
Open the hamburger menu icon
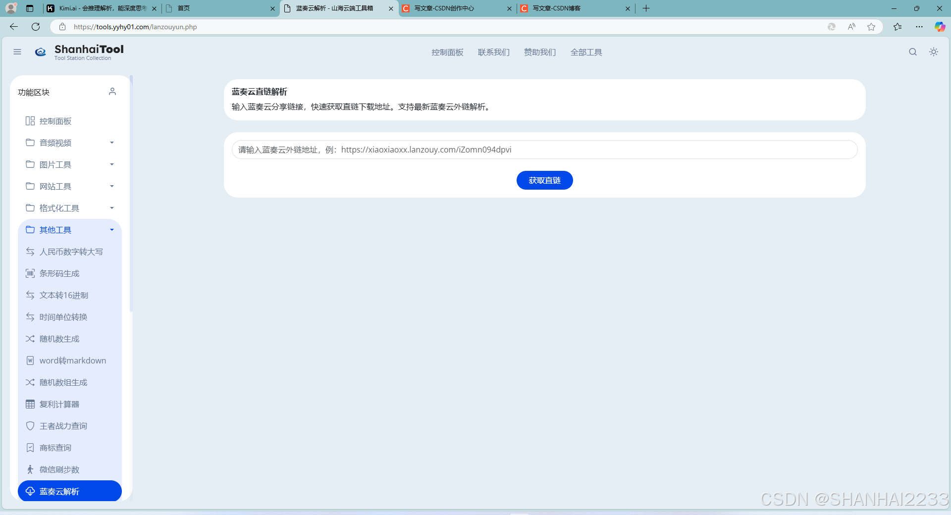tap(17, 52)
